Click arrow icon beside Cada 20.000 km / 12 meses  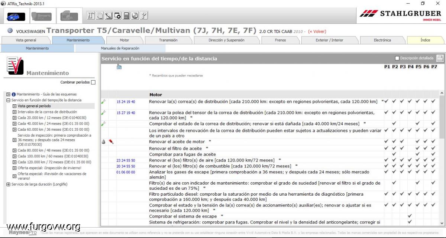click(x=14, y=118)
